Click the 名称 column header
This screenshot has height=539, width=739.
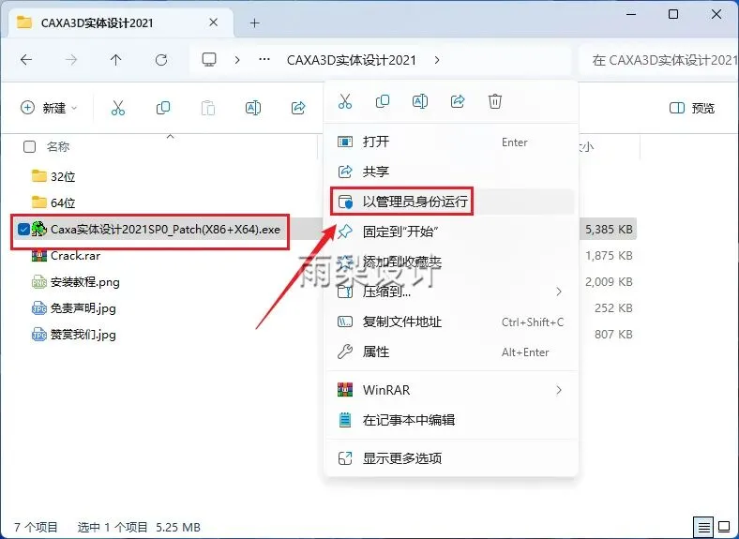(x=58, y=147)
